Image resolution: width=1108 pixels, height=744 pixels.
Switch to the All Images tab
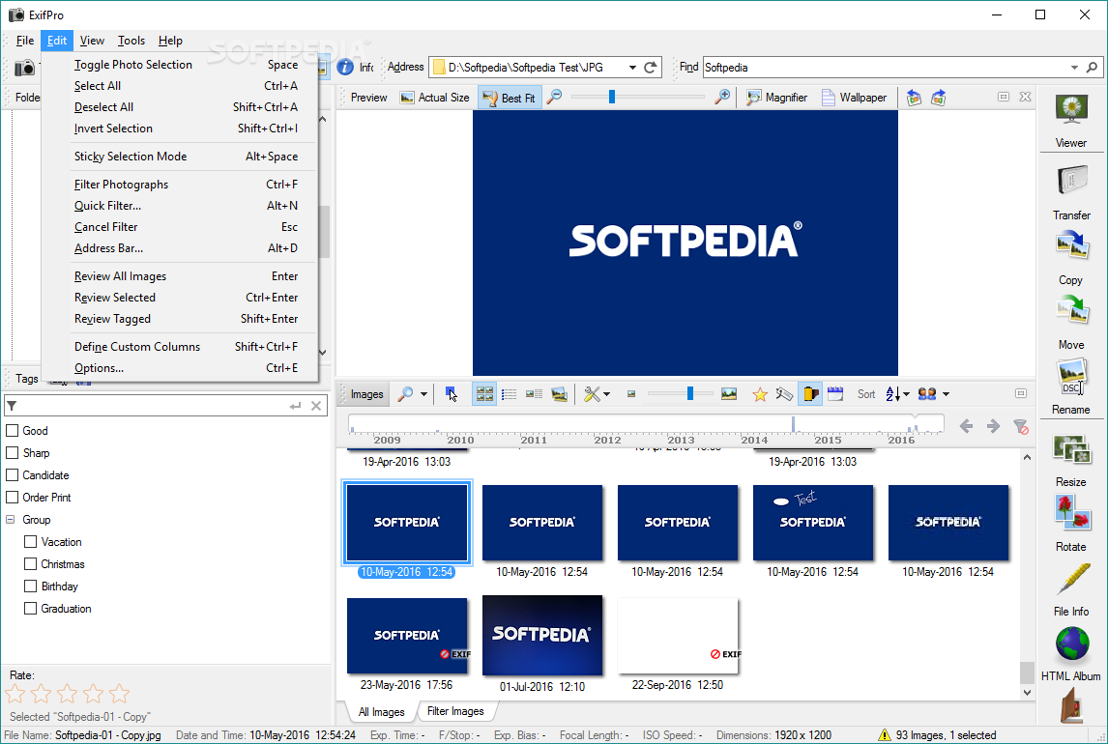[382, 711]
